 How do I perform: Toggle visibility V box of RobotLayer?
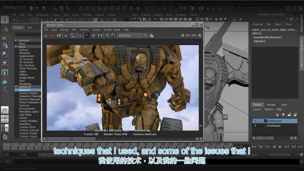pos(255,121)
